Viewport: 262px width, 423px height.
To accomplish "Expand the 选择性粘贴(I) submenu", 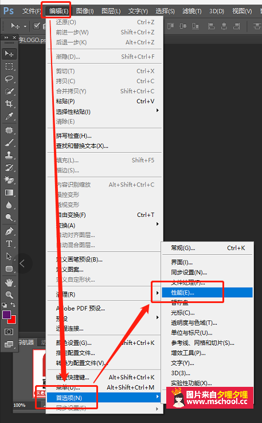I will 158,110.
